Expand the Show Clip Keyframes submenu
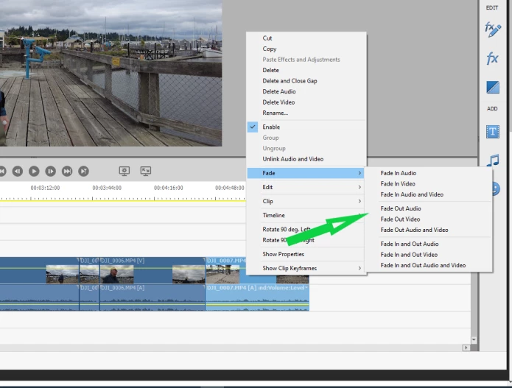The height and width of the screenshot is (388, 512). [x=306, y=268]
